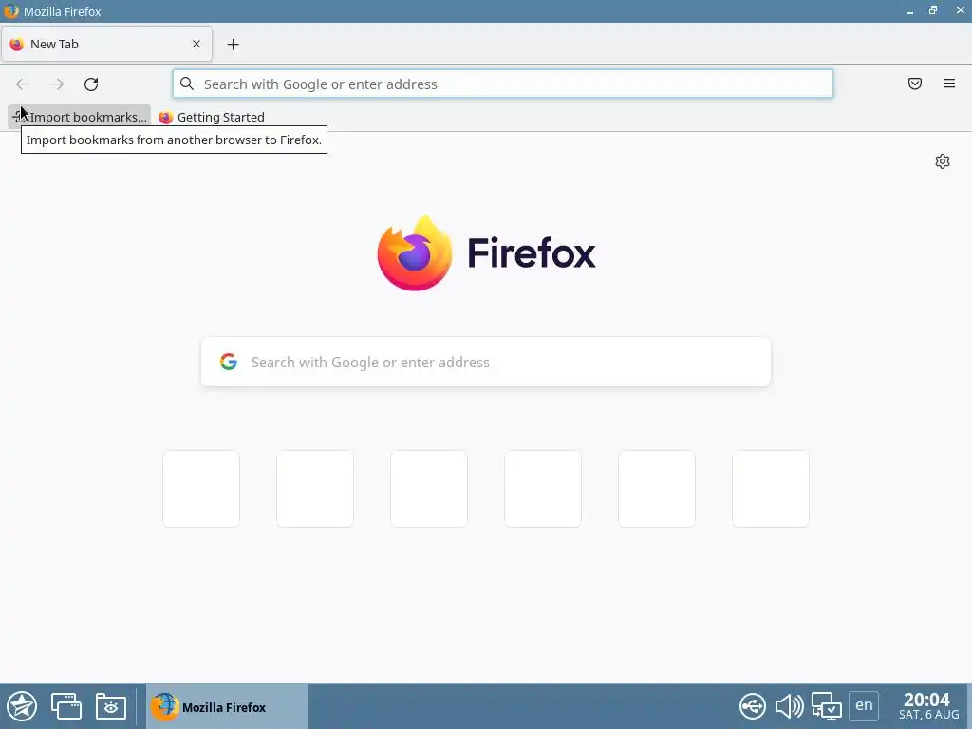Open the 20:04 clock calendar
Image resolution: width=972 pixels, height=729 pixels.
click(x=928, y=706)
